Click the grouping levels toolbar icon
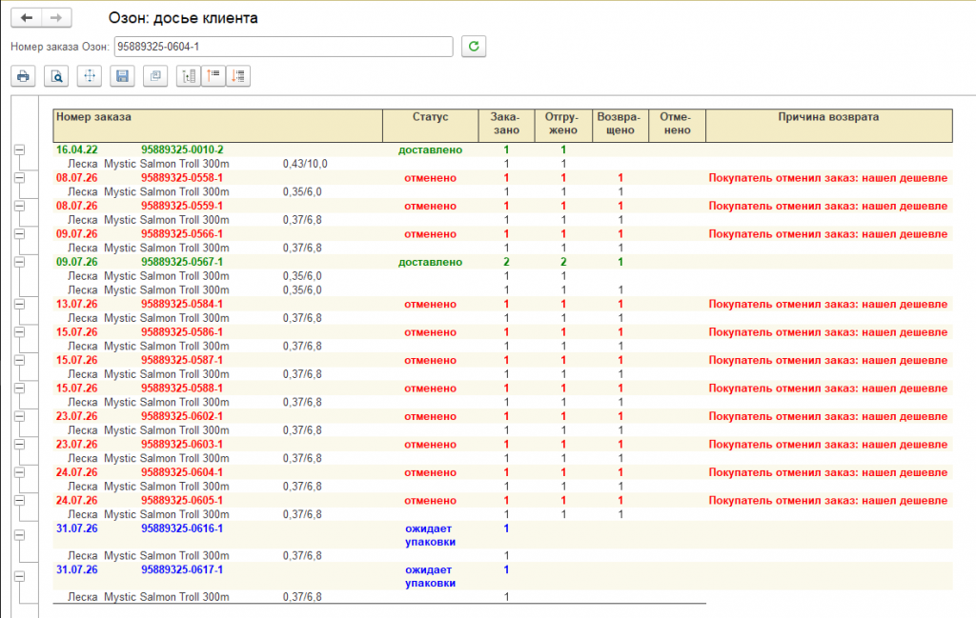Image resolution: width=976 pixels, height=618 pixels. click(x=189, y=76)
